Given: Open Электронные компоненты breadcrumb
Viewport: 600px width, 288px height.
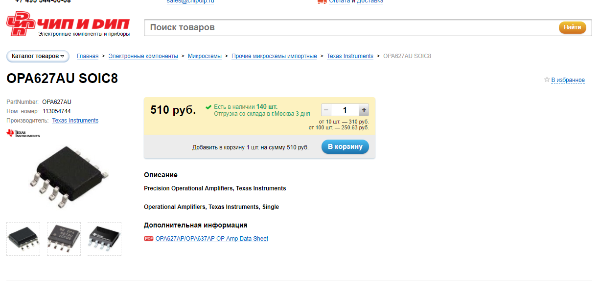Looking at the screenshot, I should (143, 56).
